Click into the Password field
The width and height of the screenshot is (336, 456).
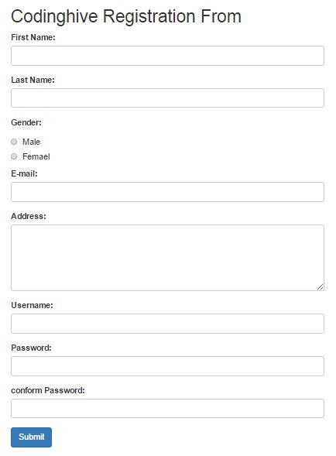point(167,366)
